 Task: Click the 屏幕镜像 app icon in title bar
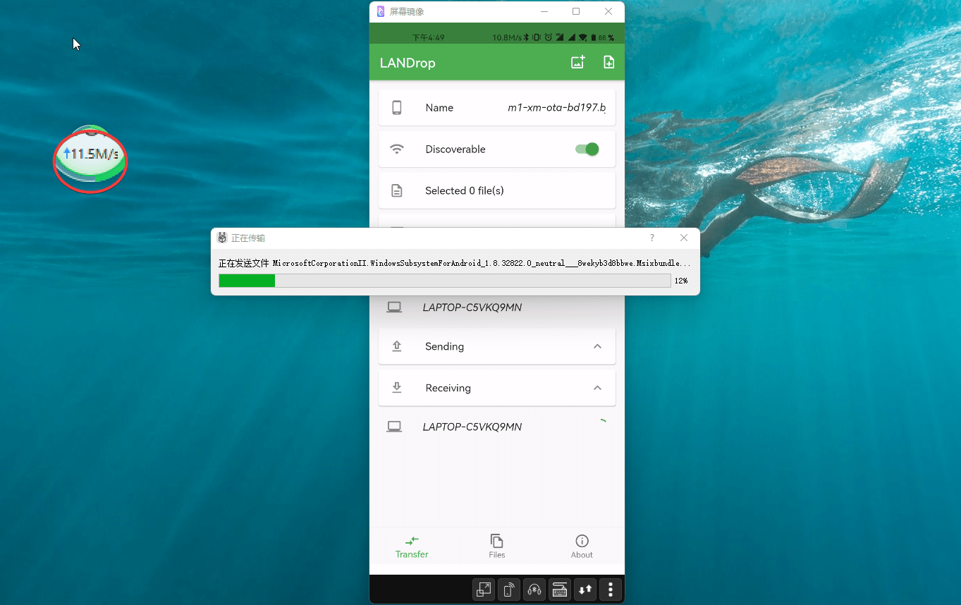[x=381, y=11]
